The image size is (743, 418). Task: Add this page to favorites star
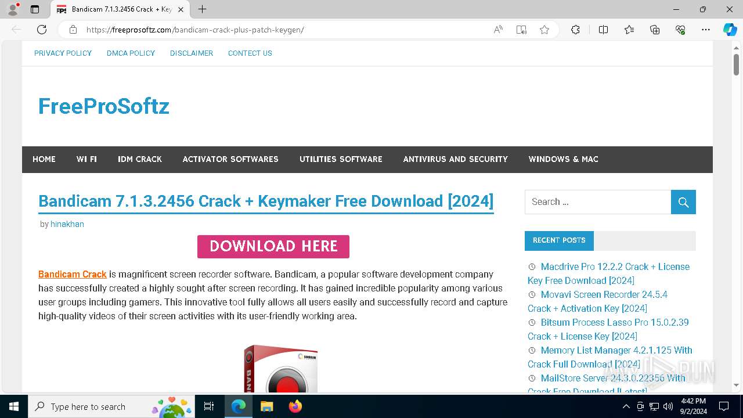544,30
